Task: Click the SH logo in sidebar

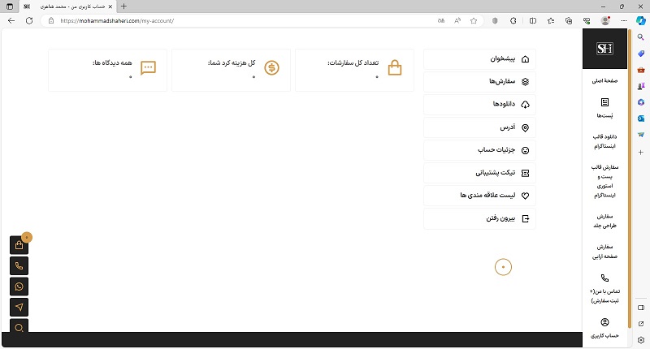Action: click(604, 50)
